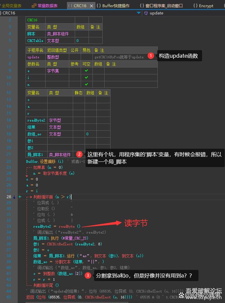The height and width of the screenshot is (303, 225).
Task: Click the braces icon on Buffer快捷操作 tab
Action: (x=99, y=6)
